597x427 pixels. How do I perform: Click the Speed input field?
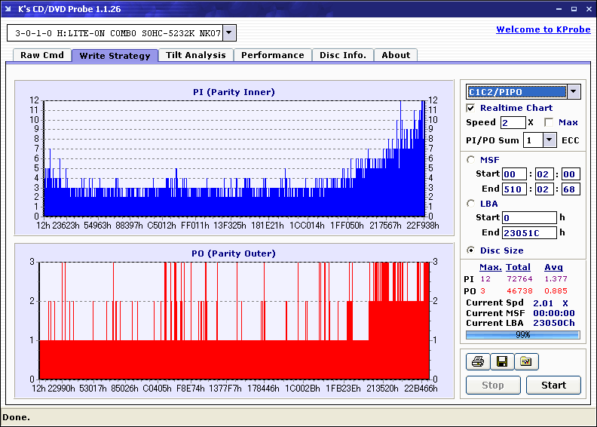[513, 122]
